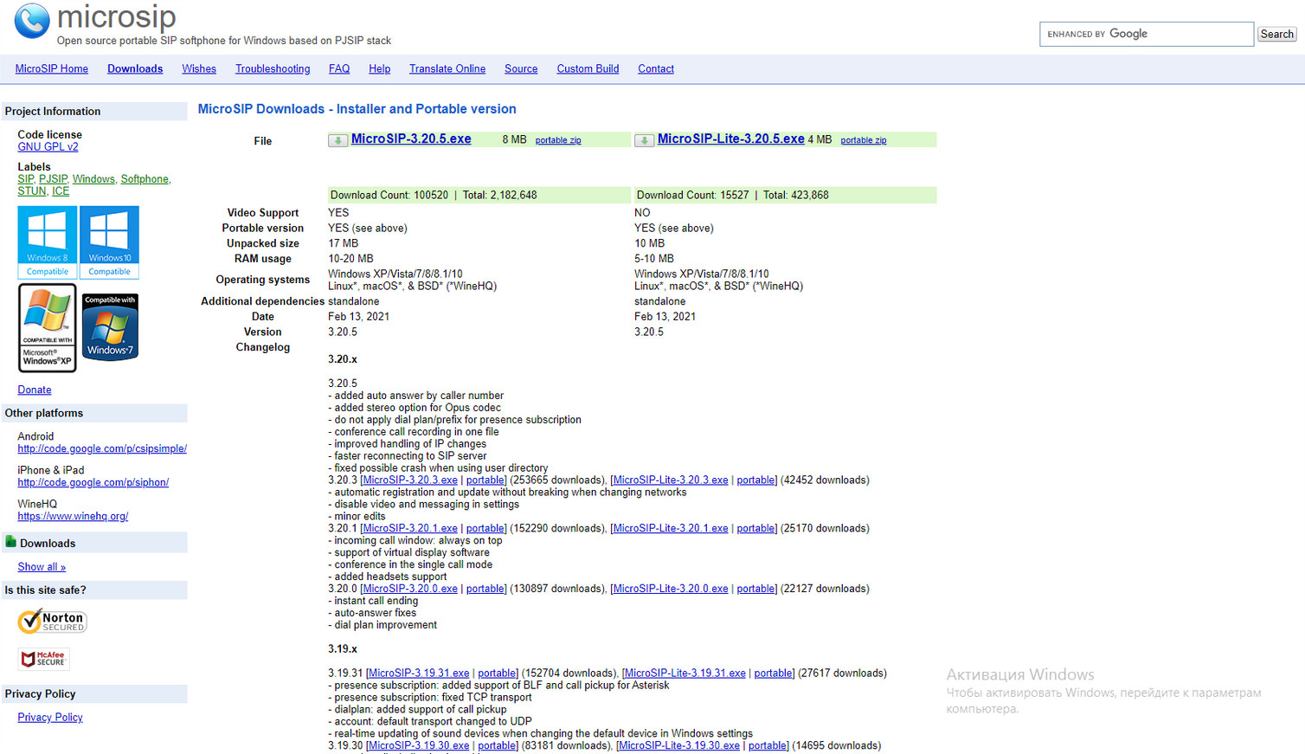This screenshot has height=754, width=1305.
Task: Download MicroSIP-Lite-3.19.31.exe
Action: (685, 673)
